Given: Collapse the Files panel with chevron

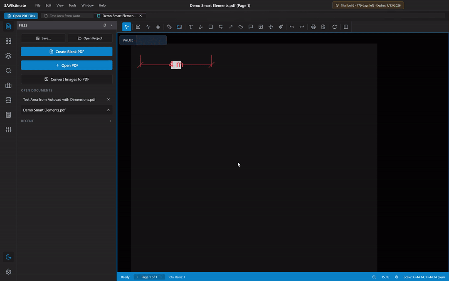Looking at the screenshot, I should point(112,25).
